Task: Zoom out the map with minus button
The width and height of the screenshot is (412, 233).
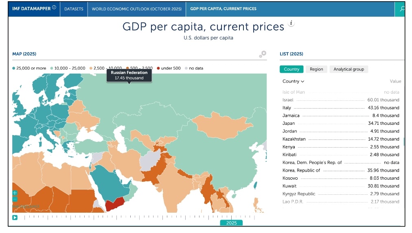Action: pos(15,199)
